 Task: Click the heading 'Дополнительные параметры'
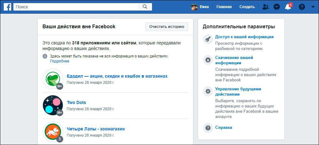[239, 27]
